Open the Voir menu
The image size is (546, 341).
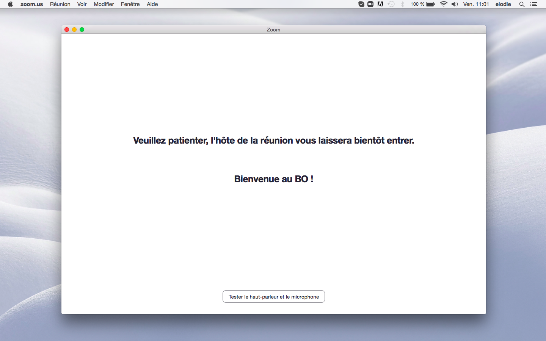point(82,4)
